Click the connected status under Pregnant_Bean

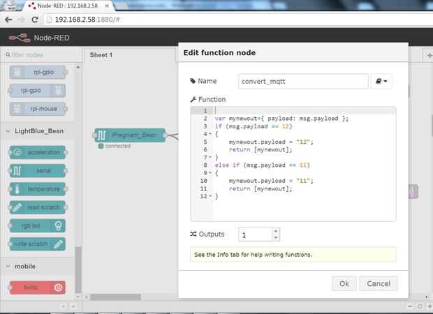(115, 146)
